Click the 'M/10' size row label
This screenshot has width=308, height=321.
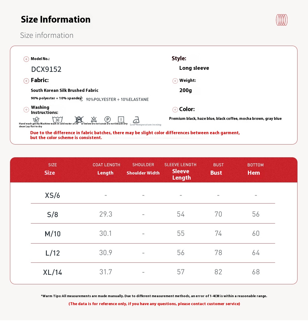pyautogui.click(x=53, y=234)
